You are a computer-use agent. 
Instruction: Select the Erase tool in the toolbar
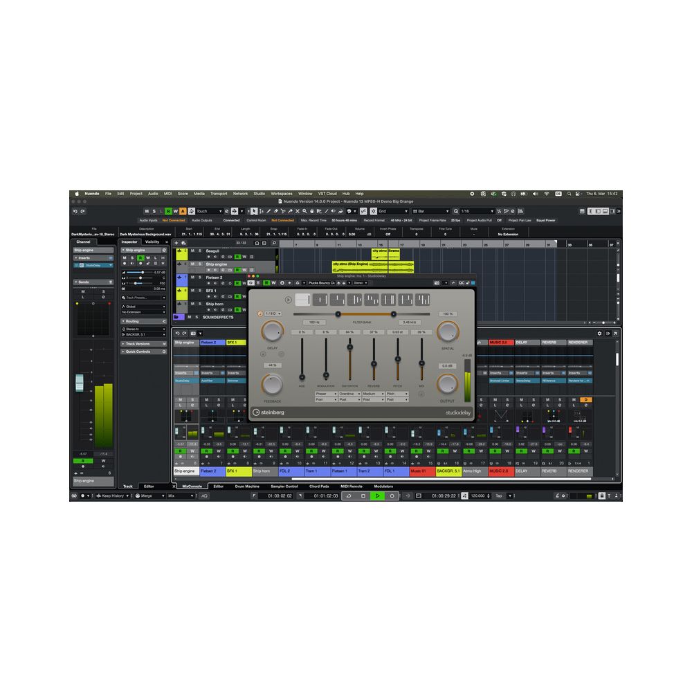[x=275, y=211]
